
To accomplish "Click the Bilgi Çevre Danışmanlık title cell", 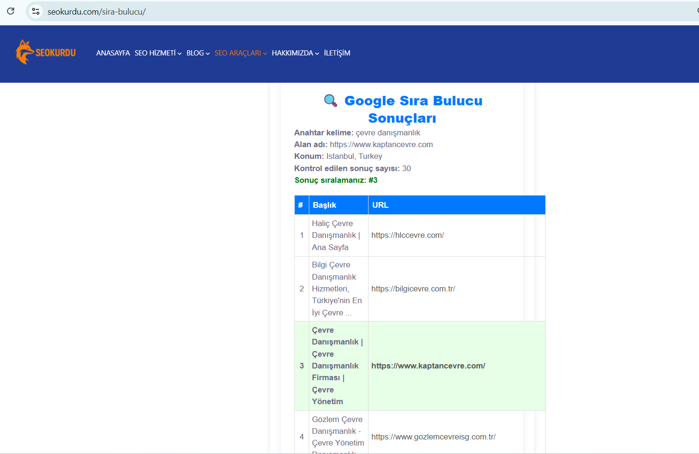I will tap(338, 289).
